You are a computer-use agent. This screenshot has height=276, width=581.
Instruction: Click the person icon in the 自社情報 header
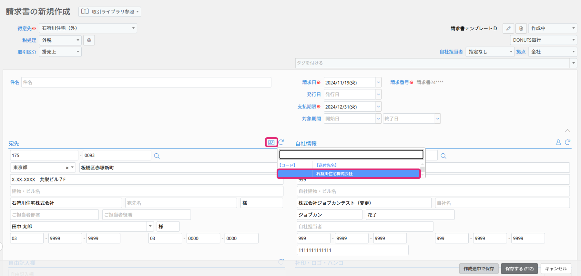558,142
